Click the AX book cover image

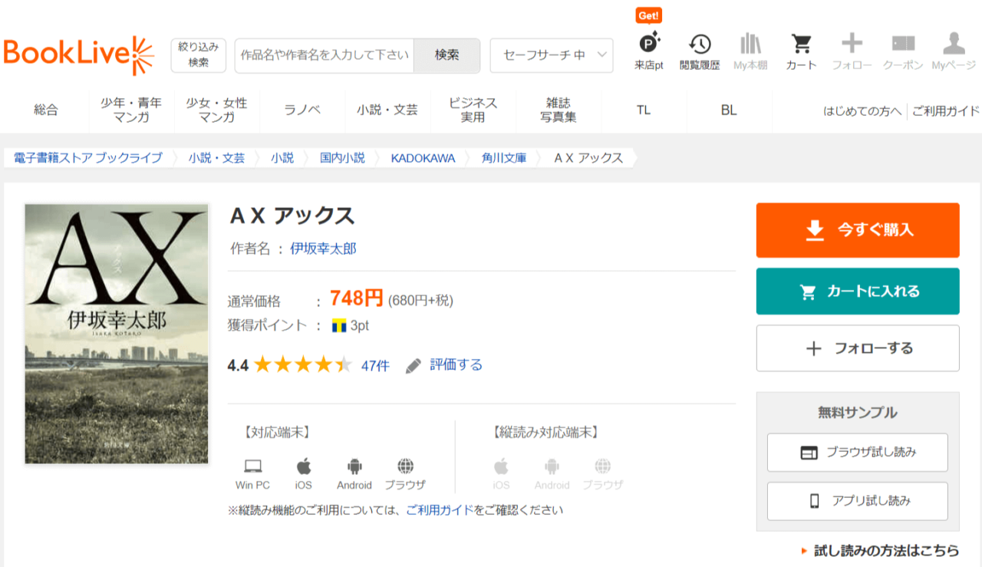coord(117,334)
